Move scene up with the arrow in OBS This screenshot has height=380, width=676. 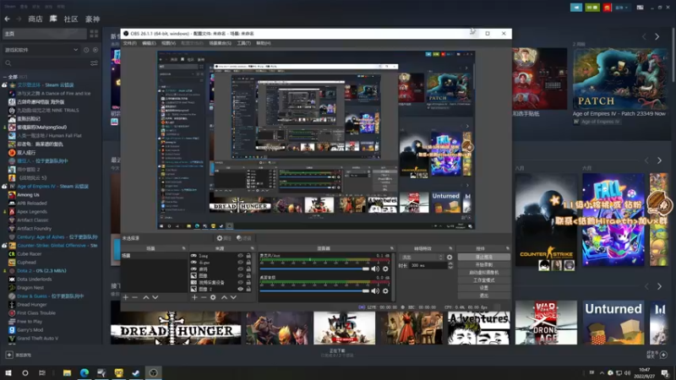click(x=145, y=297)
